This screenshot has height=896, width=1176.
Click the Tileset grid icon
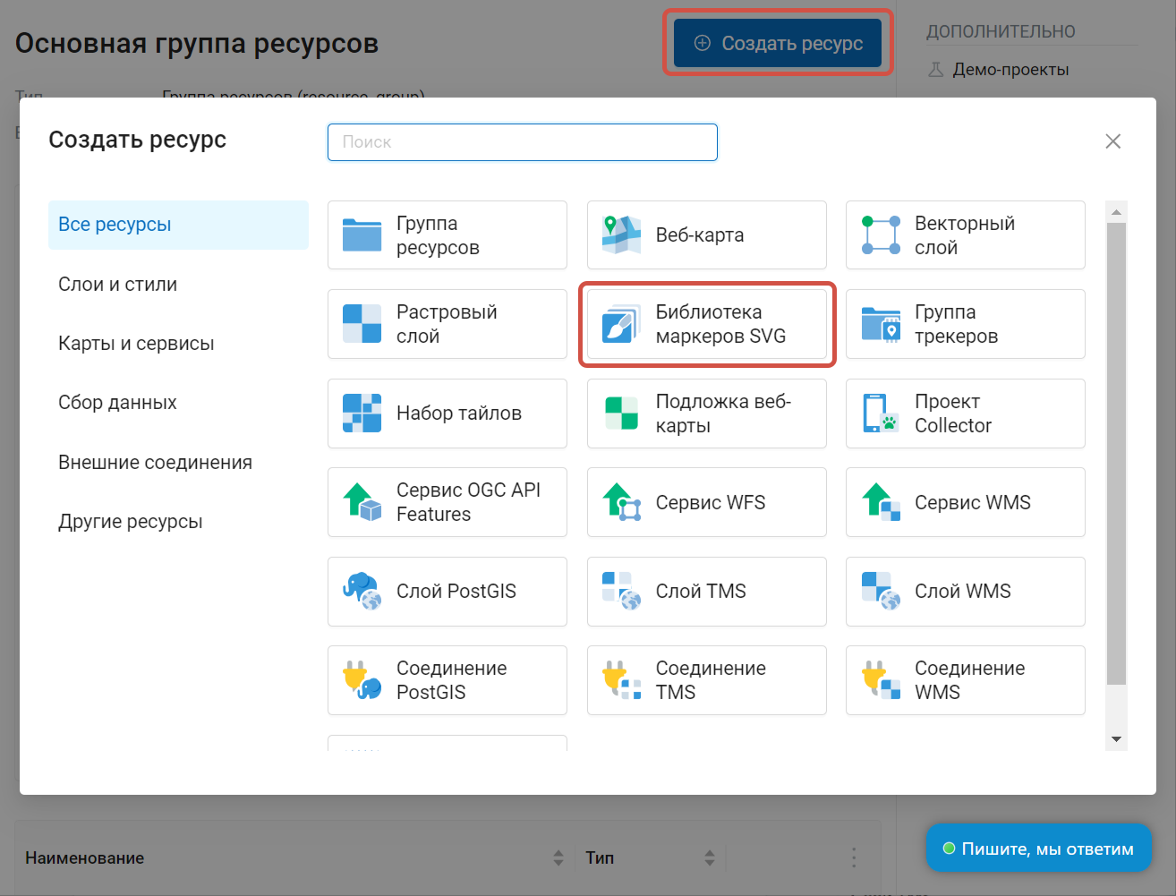pos(362,414)
